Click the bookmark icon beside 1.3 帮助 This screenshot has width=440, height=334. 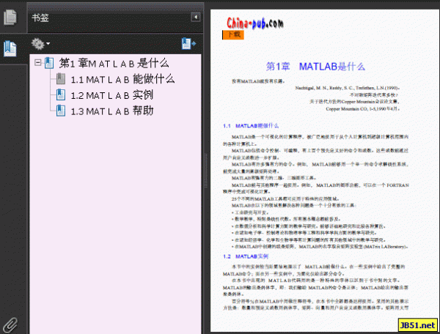pos(61,111)
